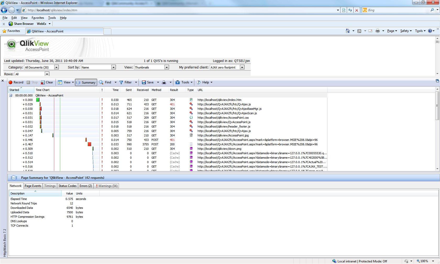Click the Home icon in command bar

tap(348, 31)
